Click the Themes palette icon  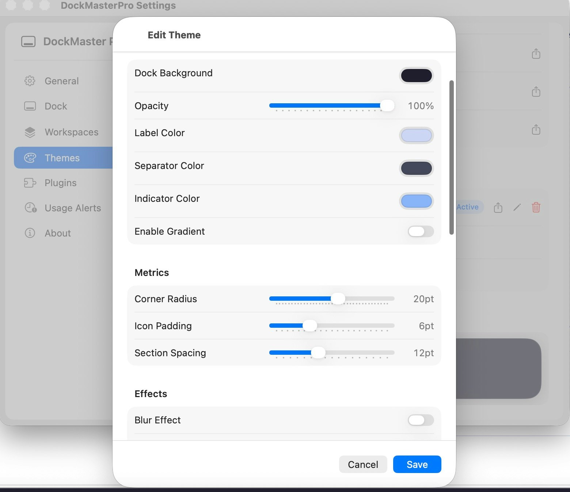point(30,158)
